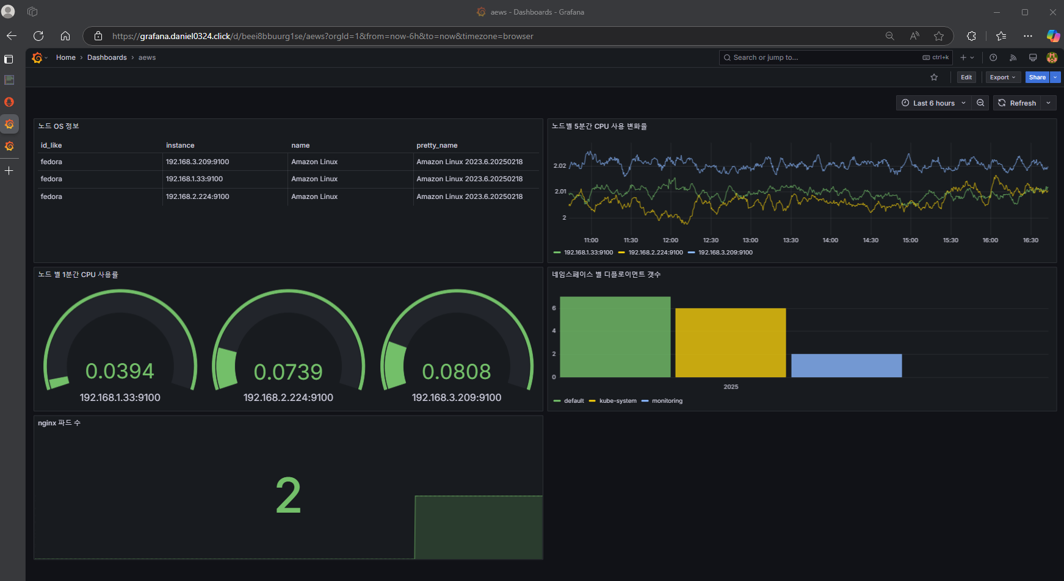Open the Grafana logo menu

point(38,57)
